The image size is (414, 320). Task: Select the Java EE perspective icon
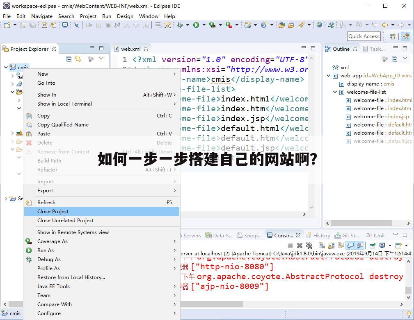click(x=405, y=36)
